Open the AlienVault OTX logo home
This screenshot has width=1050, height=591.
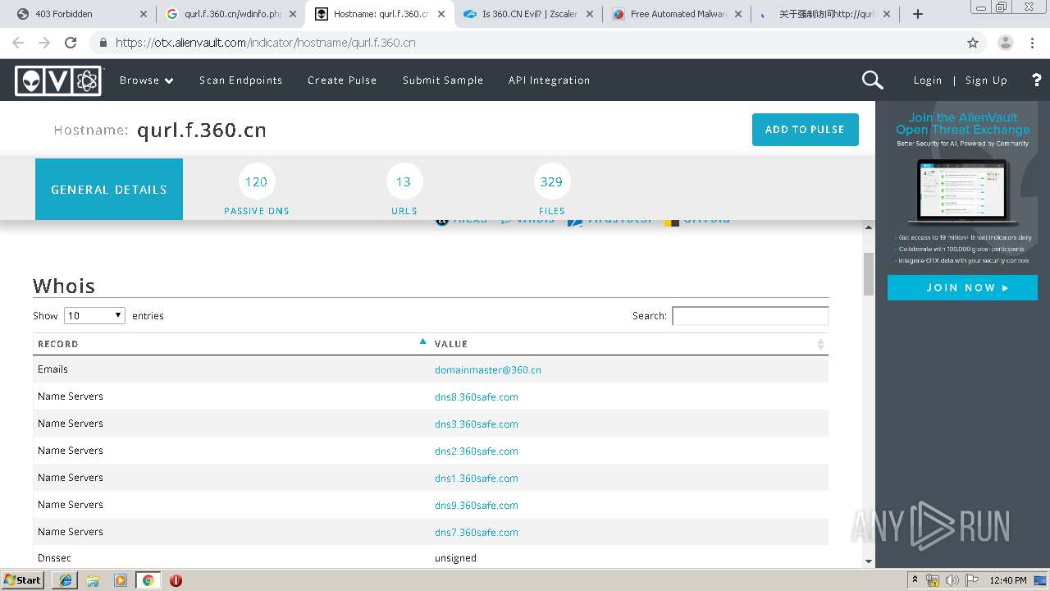coord(58,80)
